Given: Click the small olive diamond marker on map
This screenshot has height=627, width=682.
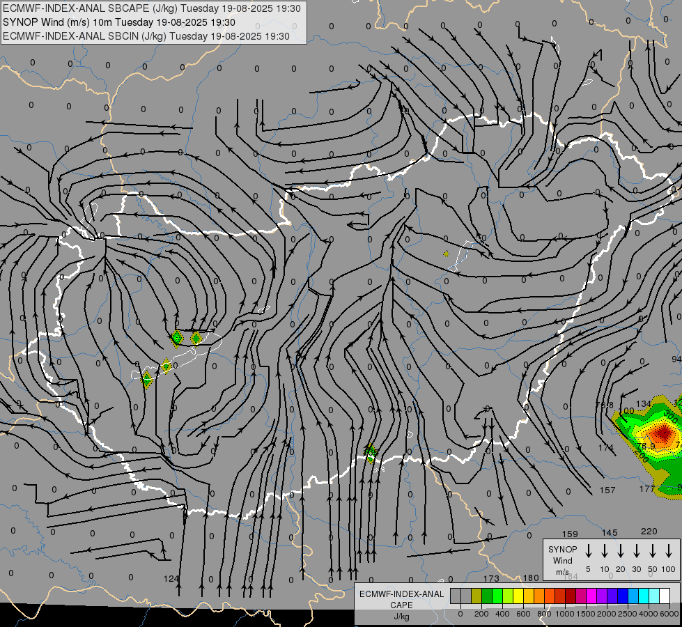Looking at the screenshot, I should point(446,253).
